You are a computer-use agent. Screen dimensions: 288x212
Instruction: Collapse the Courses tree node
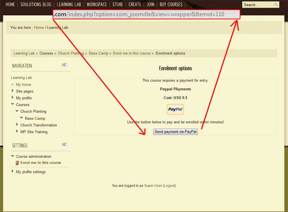click(x=13, y=104)
